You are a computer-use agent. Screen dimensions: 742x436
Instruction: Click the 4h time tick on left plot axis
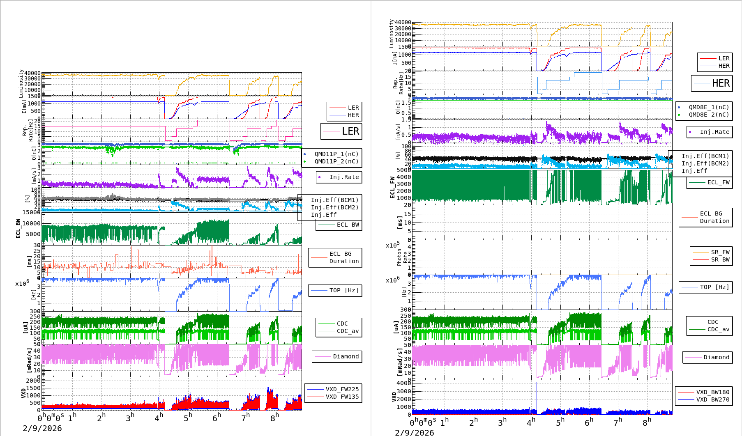pos(159,417)
